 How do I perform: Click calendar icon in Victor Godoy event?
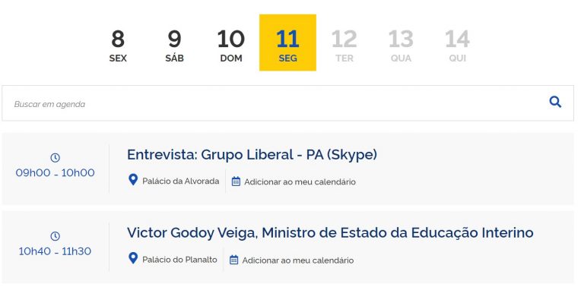point(233,260)
